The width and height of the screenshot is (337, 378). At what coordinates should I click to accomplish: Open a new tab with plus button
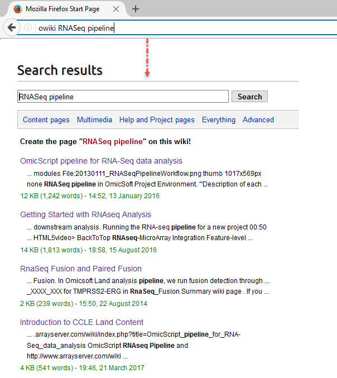pyautogui.click(x=136, y=9)
